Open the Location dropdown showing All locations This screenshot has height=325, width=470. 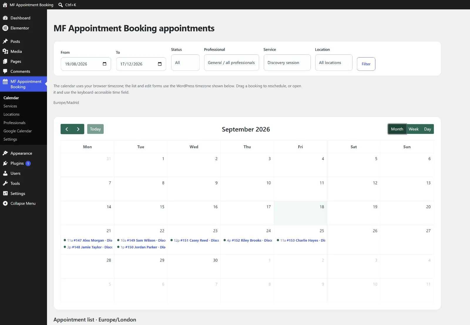[334, 63]
